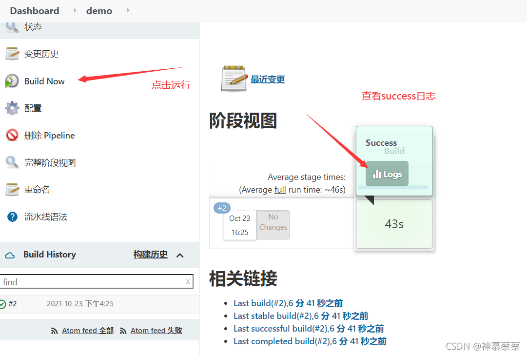Collapse the Build History panel chevron
Viewport: 527px width, 355px height.
pos(180,256)
